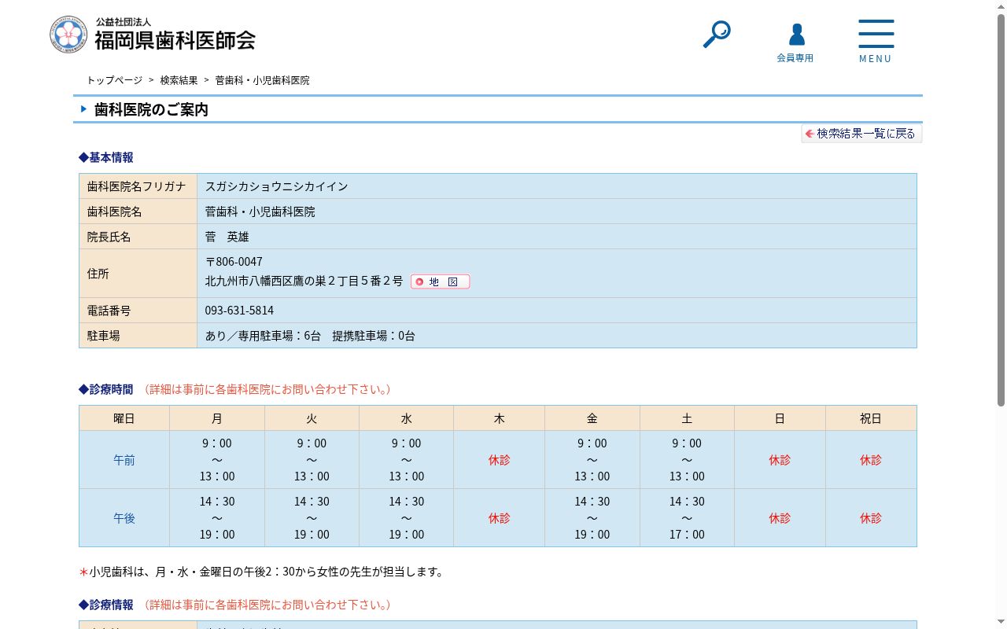
Task: Click 検索結果一覧に戻る back button
Action: [861, 134]
